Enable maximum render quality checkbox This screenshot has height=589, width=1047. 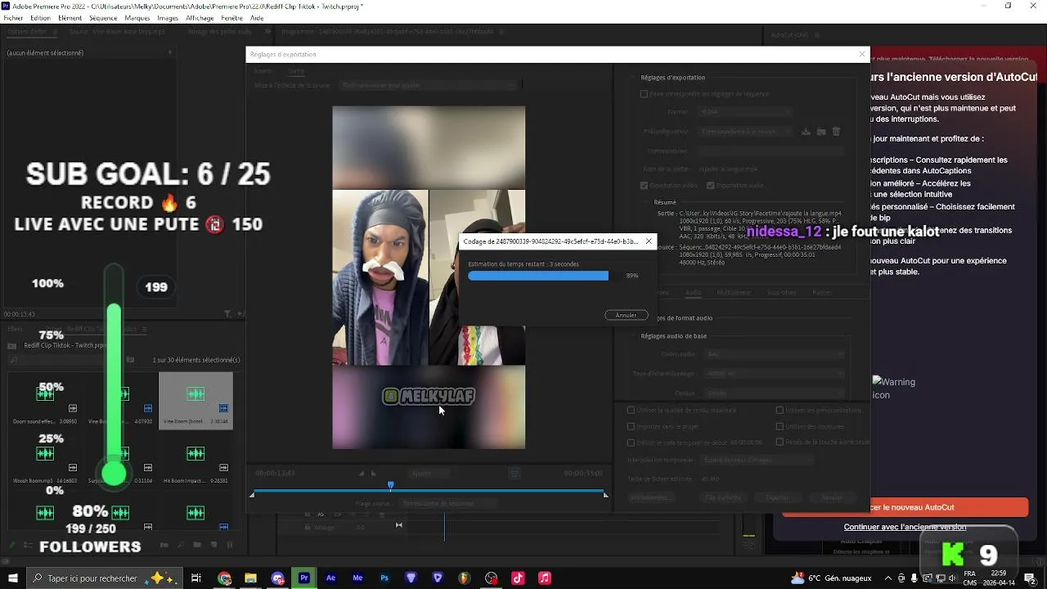(631, 411)
